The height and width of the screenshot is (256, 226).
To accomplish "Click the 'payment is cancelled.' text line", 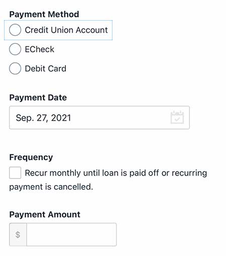I will [51, 187].
